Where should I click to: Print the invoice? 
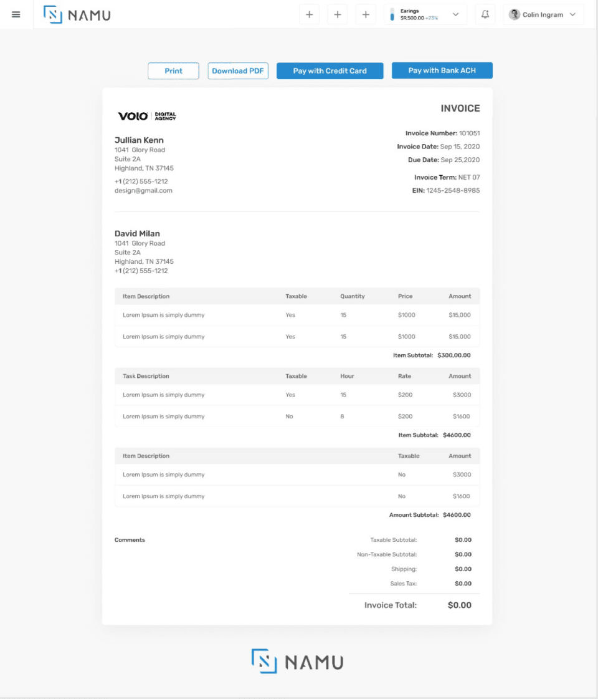coord(173,71)
